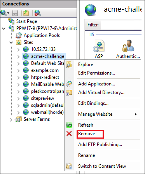Click the large acme-challenge globe icon

click(90, 10)
